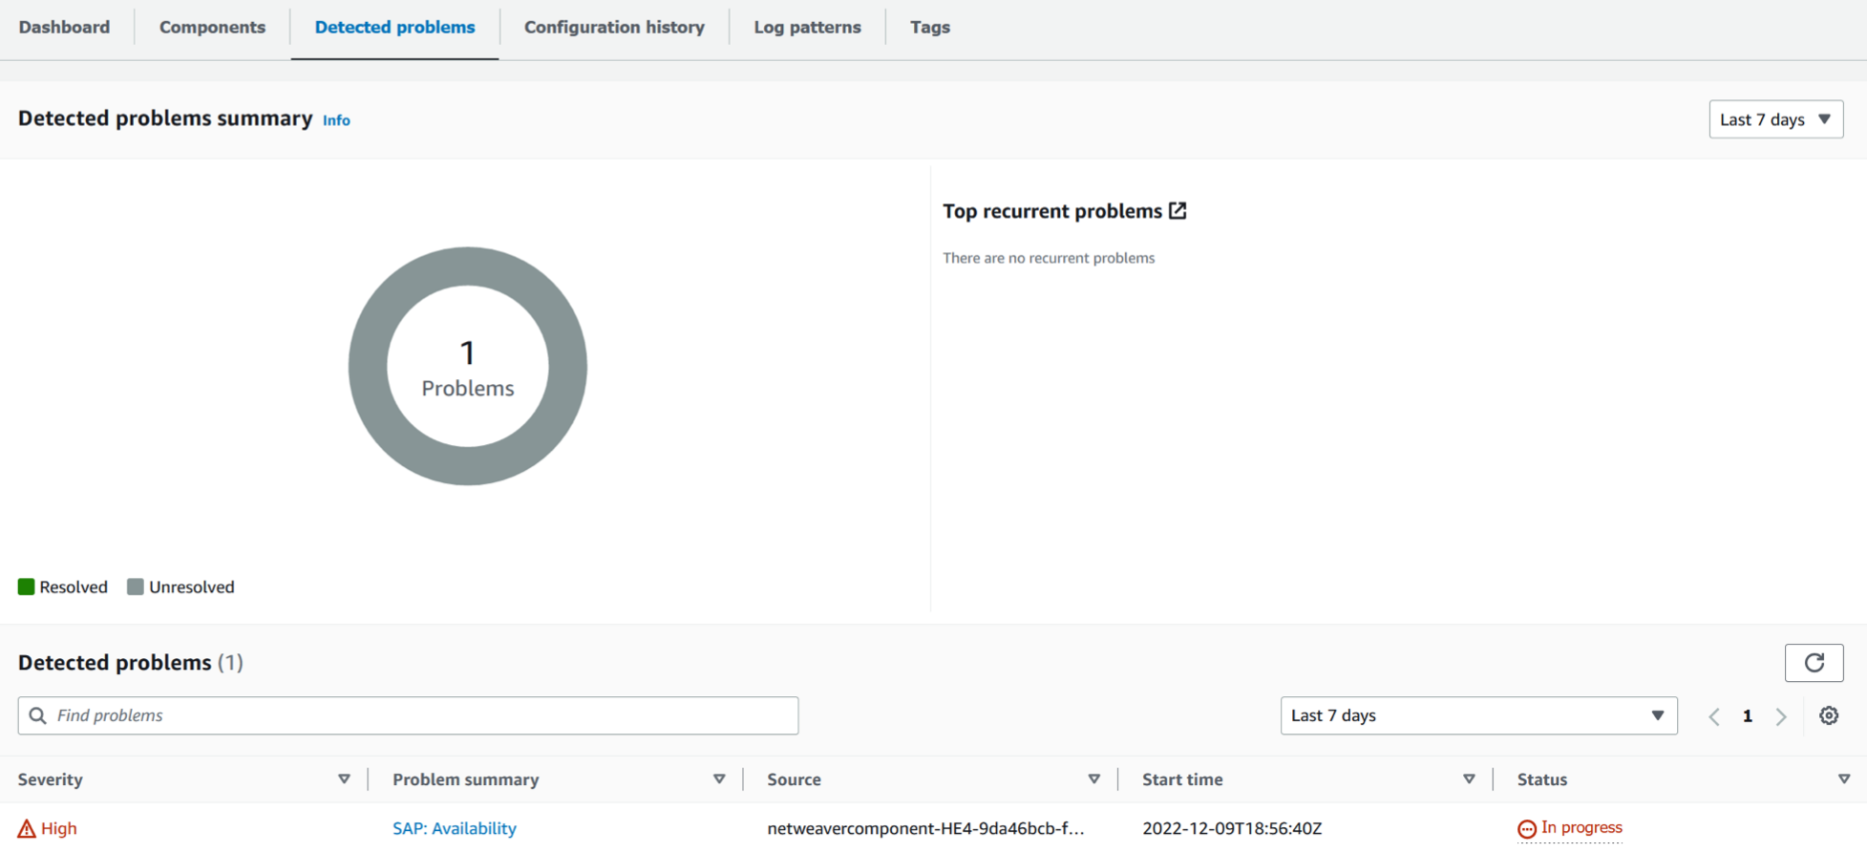This screenshot has height=852, width=1867.
Task: Sort by Start time column arrow
Action: pyautogui.click(x=1469, y=779)
